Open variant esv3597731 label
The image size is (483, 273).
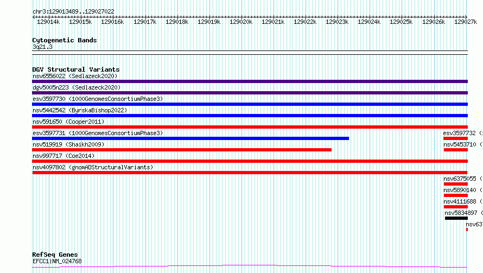click(x=98, y=133)
